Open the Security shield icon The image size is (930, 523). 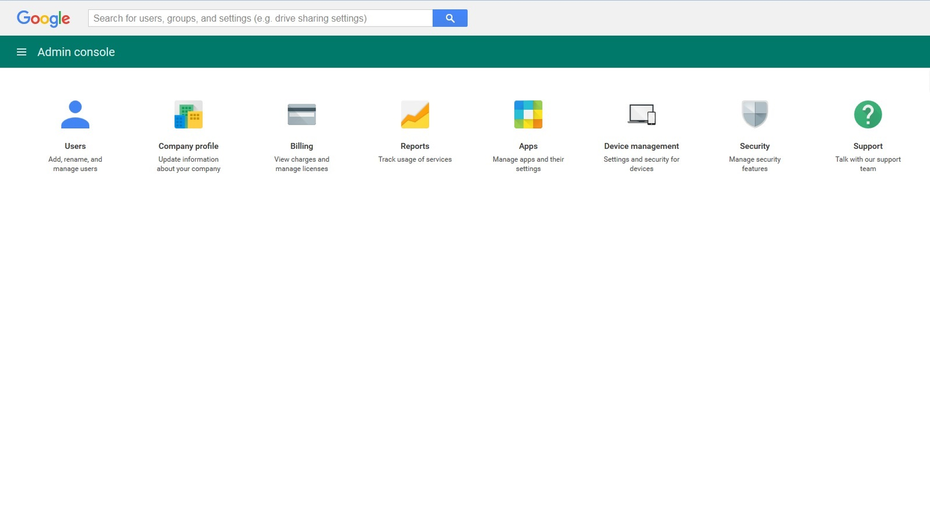pos(755,114)
